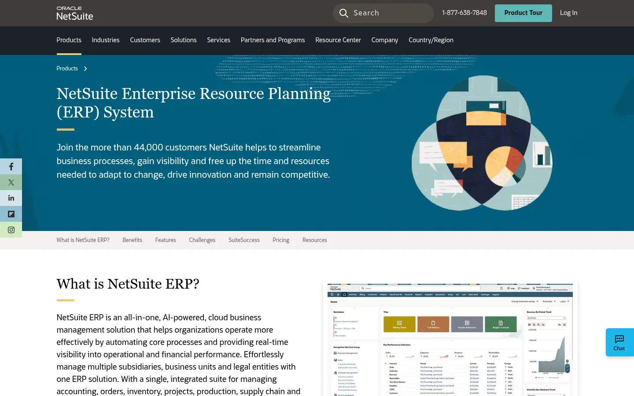Jump to the Features section
The height and width of the screenshot is (396, 634).
pyautogui.click(x=166, y=240)
